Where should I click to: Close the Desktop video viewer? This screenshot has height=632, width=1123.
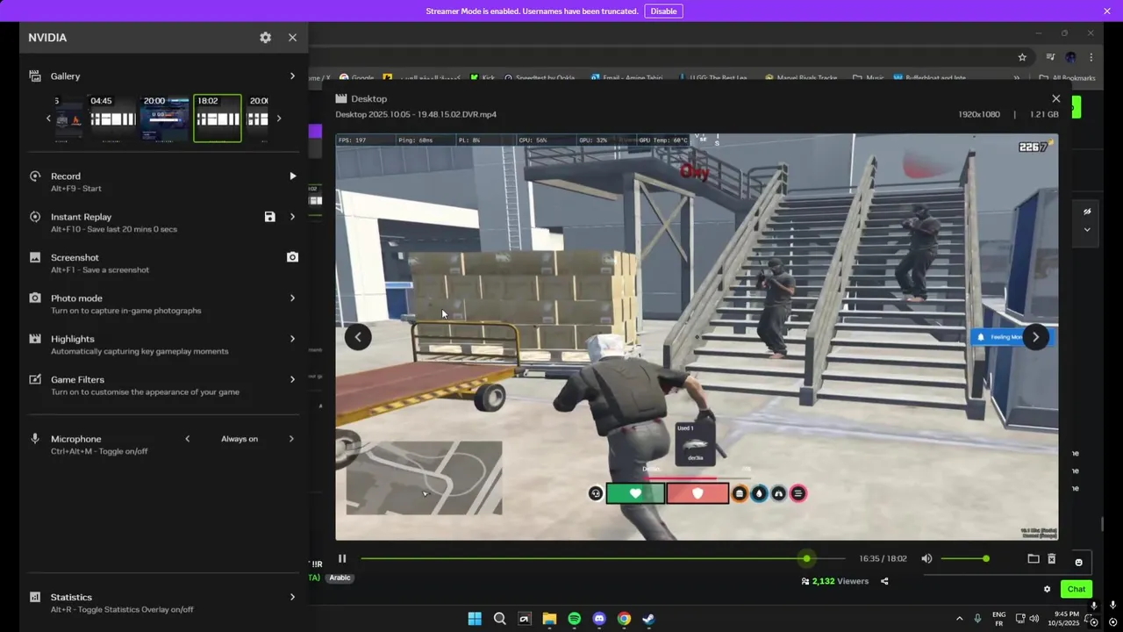point(1056,99)
